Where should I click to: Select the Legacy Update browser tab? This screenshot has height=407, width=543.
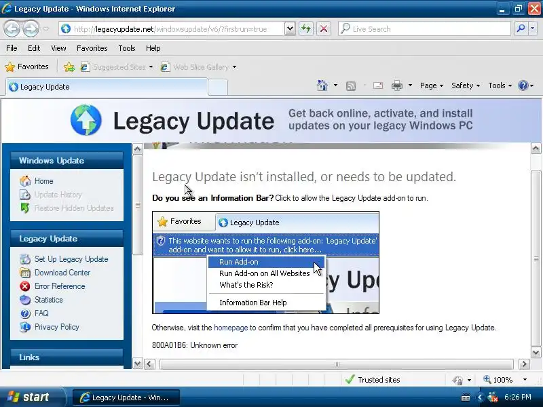click(x=107, y=87)
